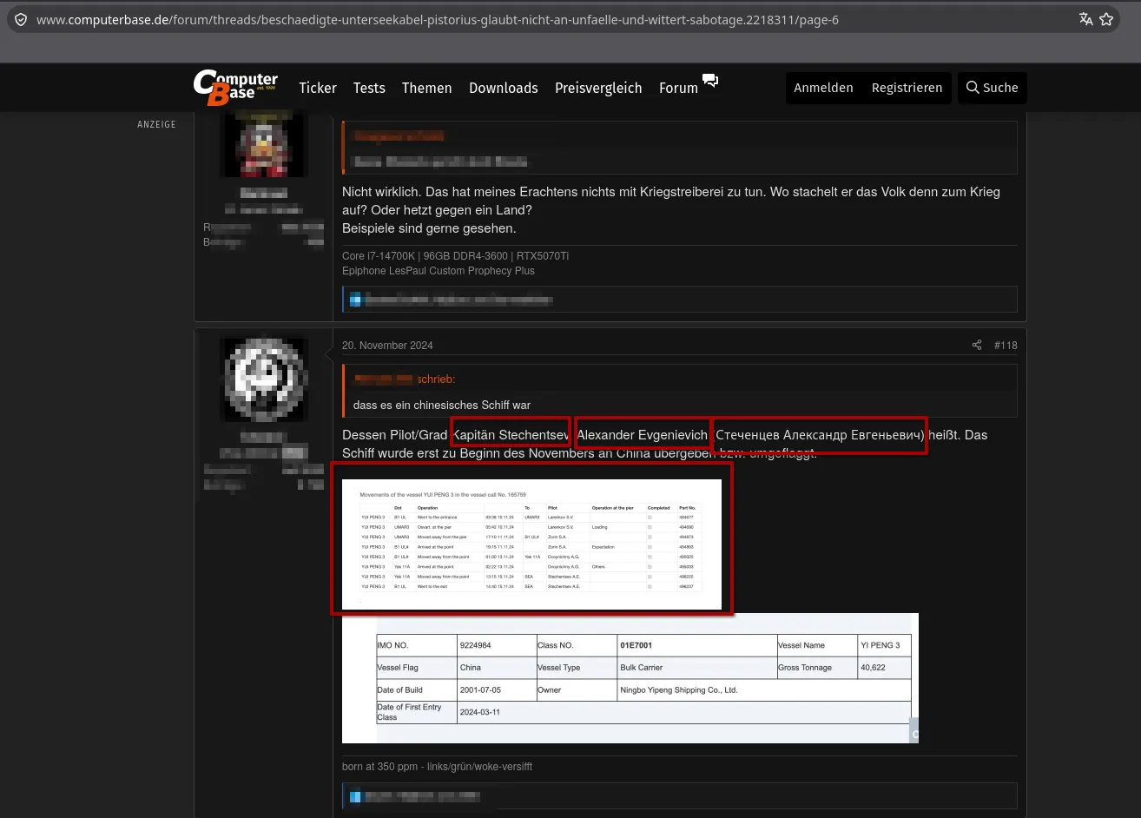Viewport: 1141px width, 818px height.
Task: Click the Registrieren button
Action: coord(907,88)
